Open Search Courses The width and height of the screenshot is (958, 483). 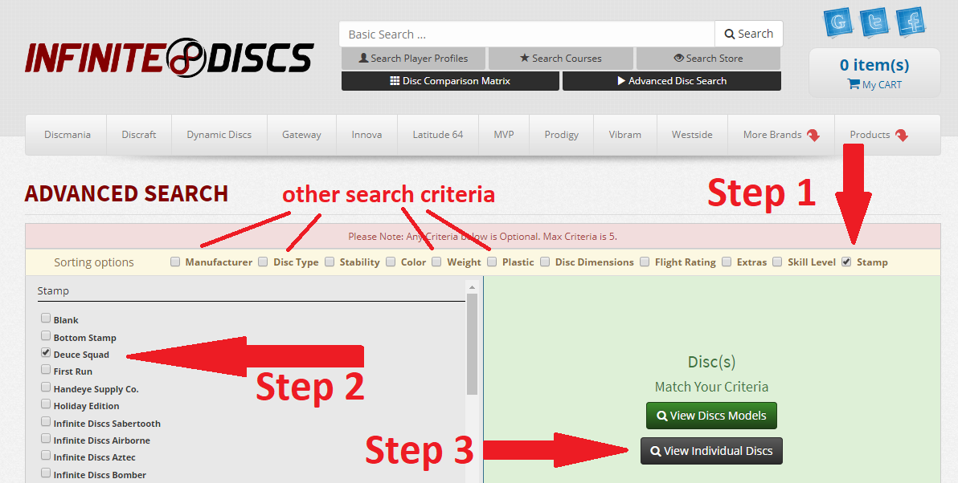pos(561,59)
